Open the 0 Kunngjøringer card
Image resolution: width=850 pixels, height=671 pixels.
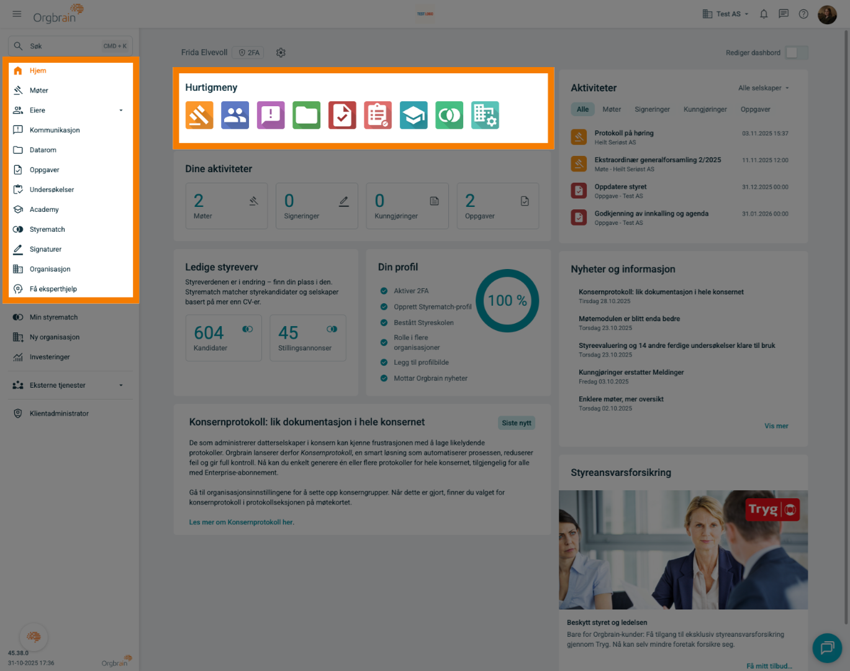pos(407,206)
